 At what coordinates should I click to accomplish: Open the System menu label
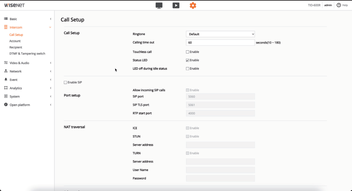[15, 97]
